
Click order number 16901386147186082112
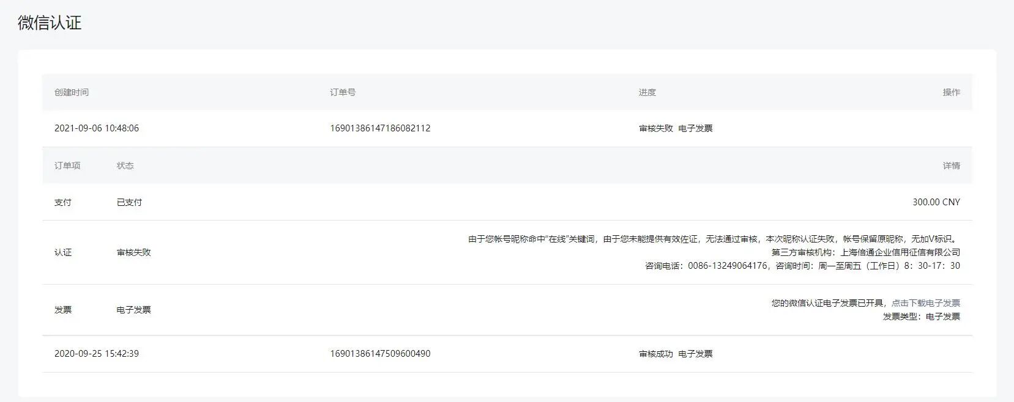[x=380, y=128]
